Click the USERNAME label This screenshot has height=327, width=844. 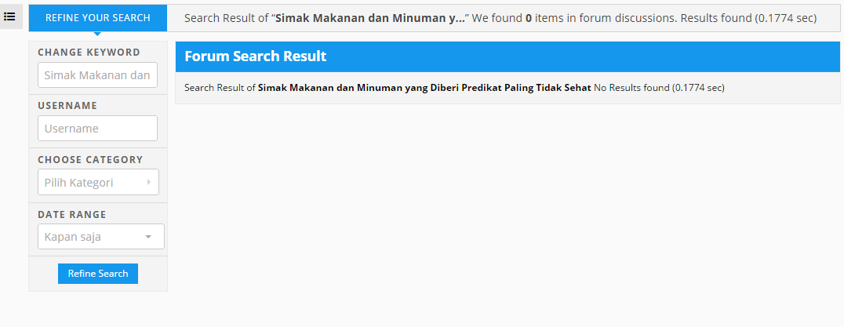(x=67, y=105)
